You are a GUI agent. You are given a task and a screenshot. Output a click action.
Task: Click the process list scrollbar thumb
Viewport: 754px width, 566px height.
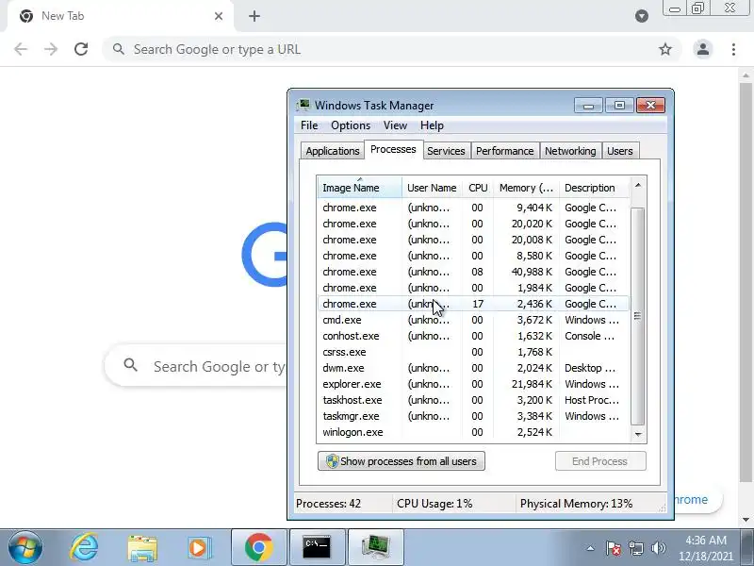(x=638, y=316)
